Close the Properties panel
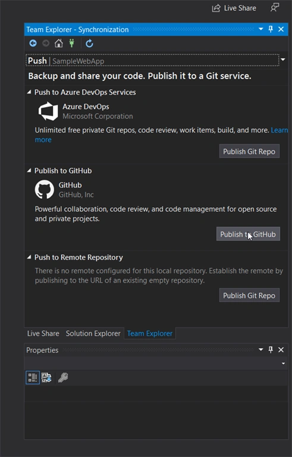Image resolution: width=292 pixels, height=457 pixels. click(281, 350)
